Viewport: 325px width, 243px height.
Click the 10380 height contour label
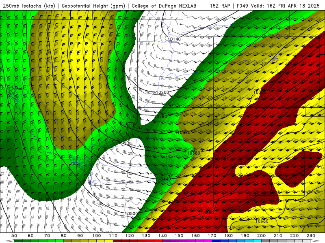[194, 153]
